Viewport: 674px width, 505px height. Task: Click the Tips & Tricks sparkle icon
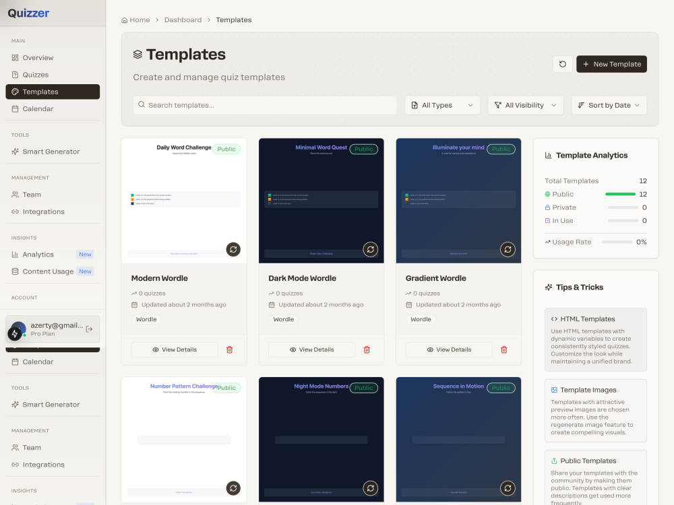(x=549, y=288)
